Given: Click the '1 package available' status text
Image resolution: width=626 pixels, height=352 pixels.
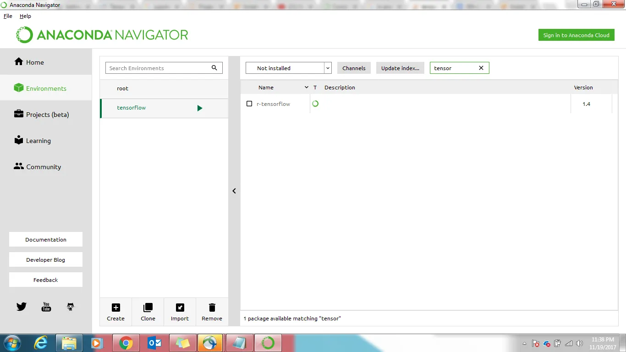Looking at the screenshot, I should [292, 318].
